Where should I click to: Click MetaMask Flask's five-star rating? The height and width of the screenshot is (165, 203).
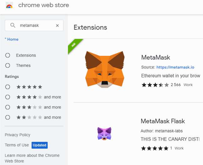(154, 148)
